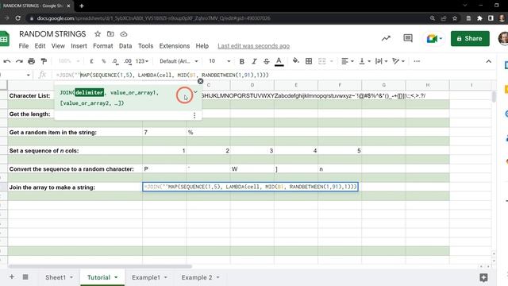Open the borders tool
The image size is (508, 286).
point(309,61)
